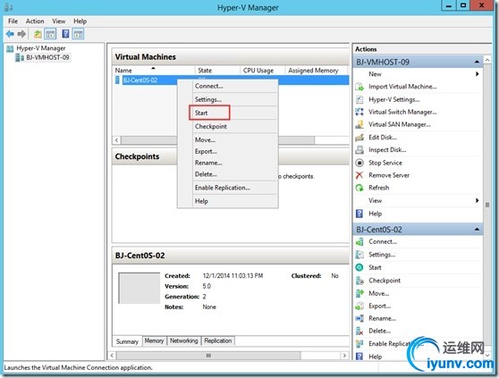Image resolution: width=499 pixels, height=378 pixels.
Task: Click up arrow of Actions pane scrollbar
Action: pyautogui.click(x=487, y=60)
